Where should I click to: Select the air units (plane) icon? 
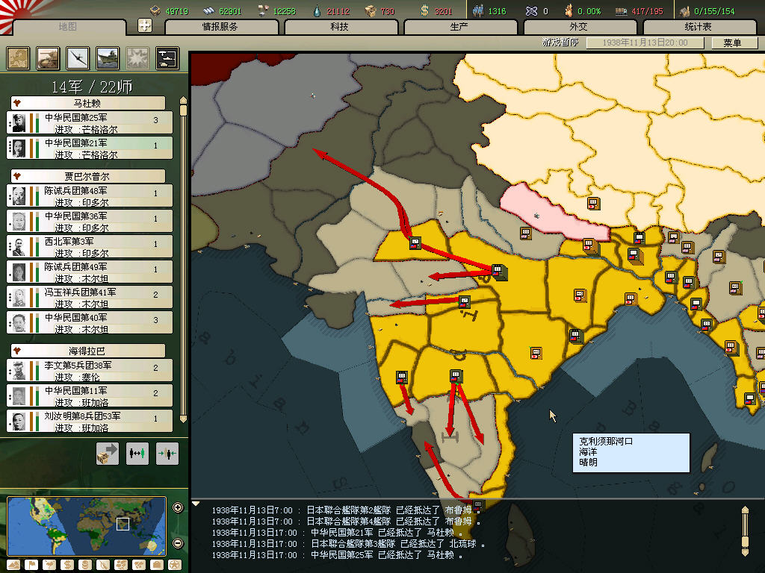click(78, 58)
